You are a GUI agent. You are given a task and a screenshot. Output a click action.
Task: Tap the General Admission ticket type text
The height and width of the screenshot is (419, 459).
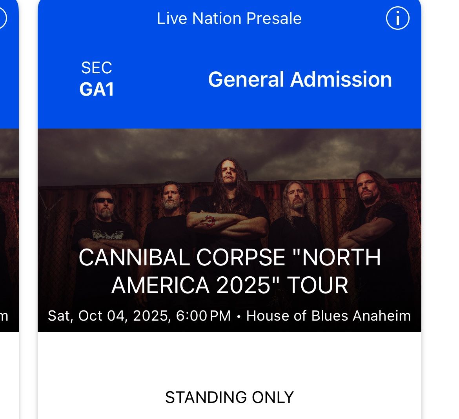pyautogui.click(x=300, y=79)
